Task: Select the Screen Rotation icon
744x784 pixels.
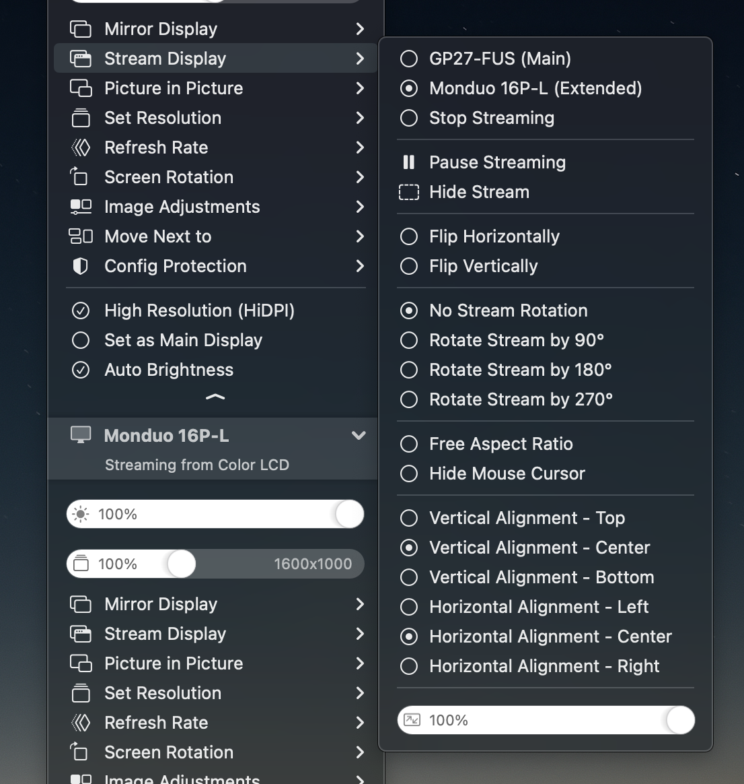Action: click(80, 177)
